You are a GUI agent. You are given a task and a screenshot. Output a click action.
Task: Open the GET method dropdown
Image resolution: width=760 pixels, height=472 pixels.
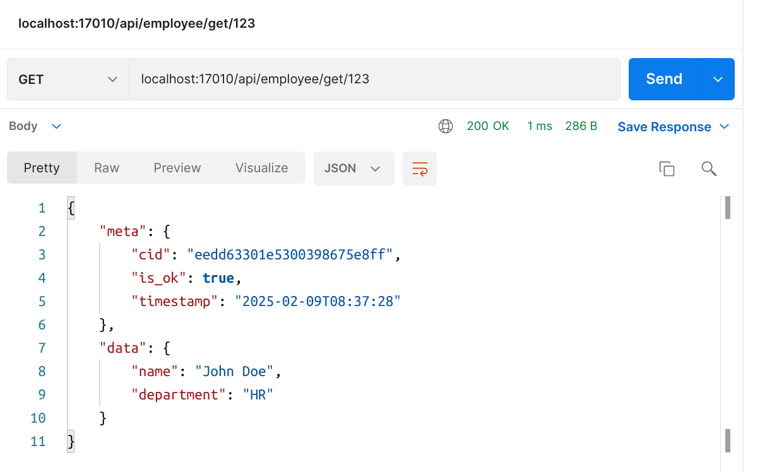pyautogui.click(x=68, y=80)
